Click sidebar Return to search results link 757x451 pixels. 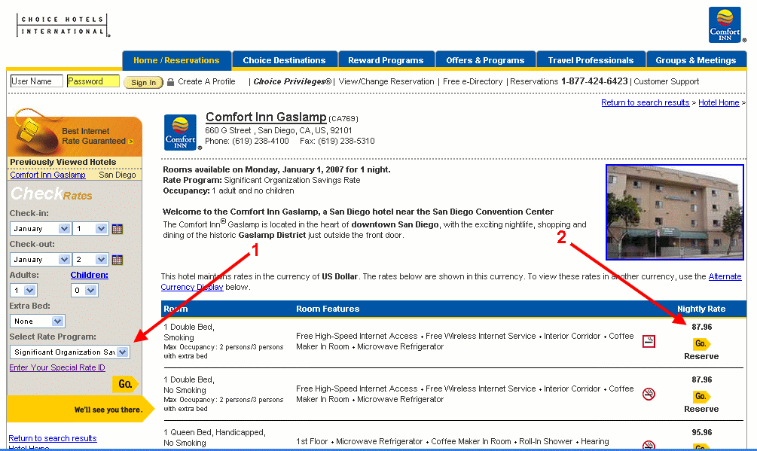[53, 438]
